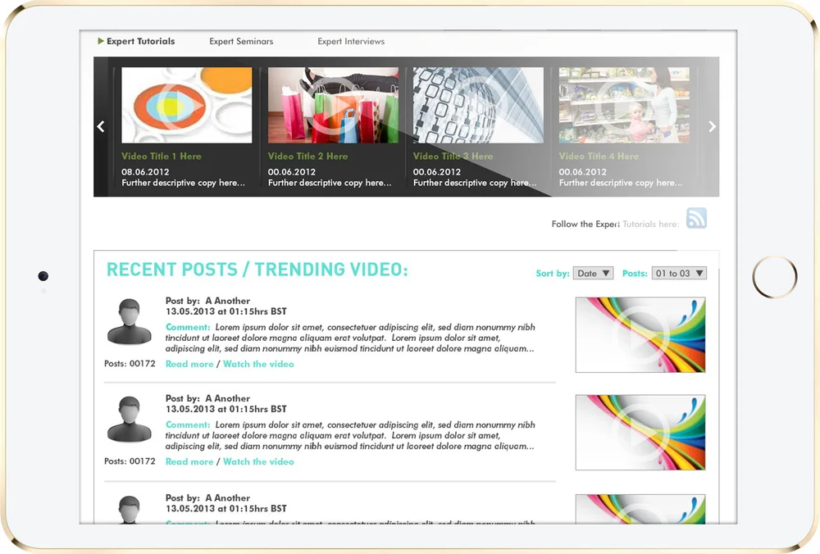
Task: Click the green arrow beside Expert Tutorials
Action: (100, 41)
